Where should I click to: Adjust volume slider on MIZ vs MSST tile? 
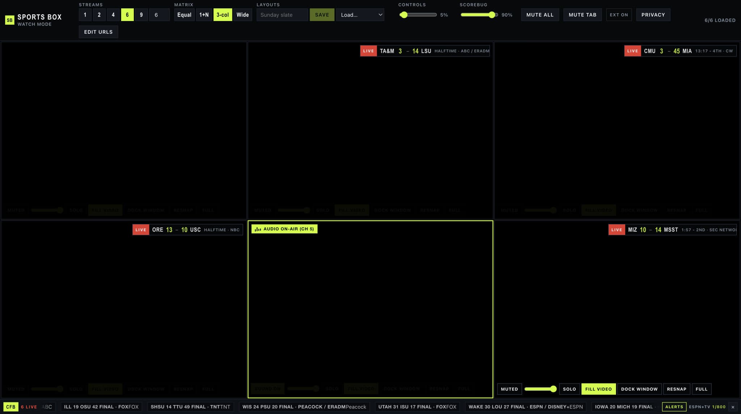tap(541, 389)
